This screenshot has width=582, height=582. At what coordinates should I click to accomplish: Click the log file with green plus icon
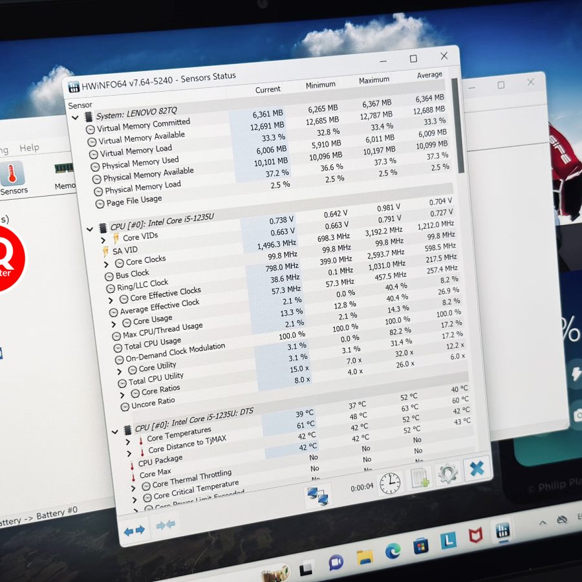point(420,477)
